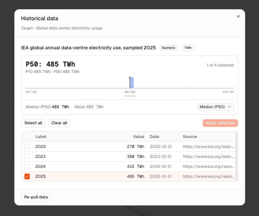The width and height of the screenshot is (259, 216).
Task: Click the 437 TWh axis label
Action: point(31,92)
